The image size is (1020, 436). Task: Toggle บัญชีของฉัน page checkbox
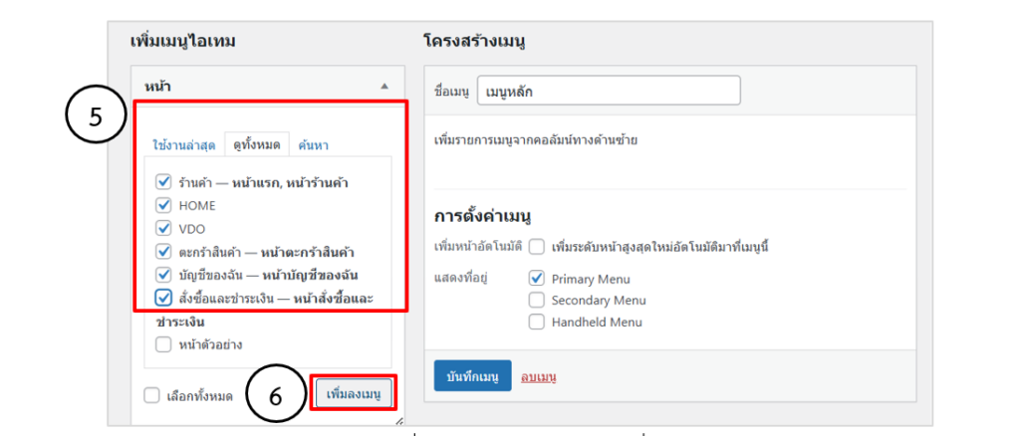click(163, 274)
